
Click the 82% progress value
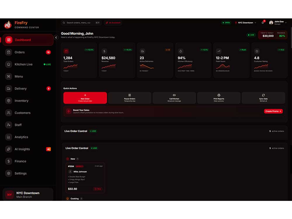tap(282, 36)
